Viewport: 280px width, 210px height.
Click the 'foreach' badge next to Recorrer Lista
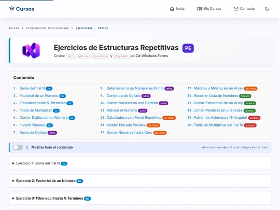[x=245, y=96]
